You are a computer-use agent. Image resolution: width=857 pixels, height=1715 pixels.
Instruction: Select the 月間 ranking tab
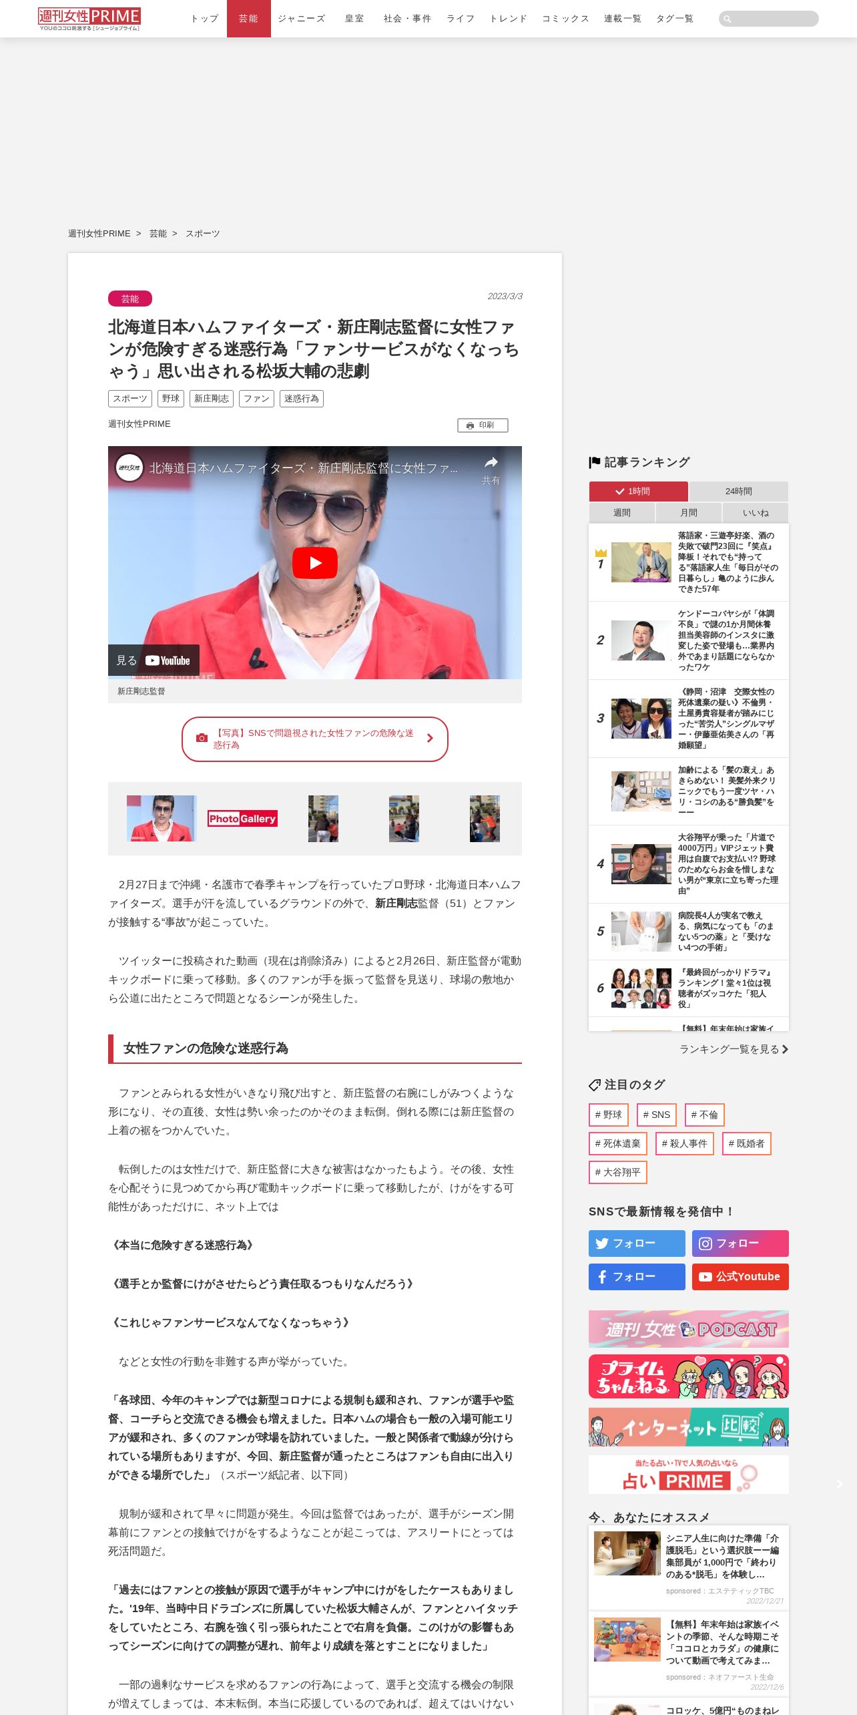pos(689,513)
